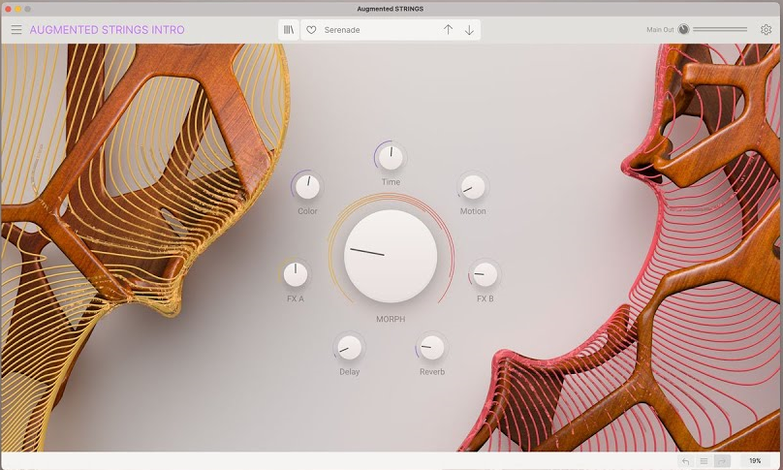The height and width of the screenshot is (470, 783).
Task: Open the preset library browser
Action: pos(289,30)
